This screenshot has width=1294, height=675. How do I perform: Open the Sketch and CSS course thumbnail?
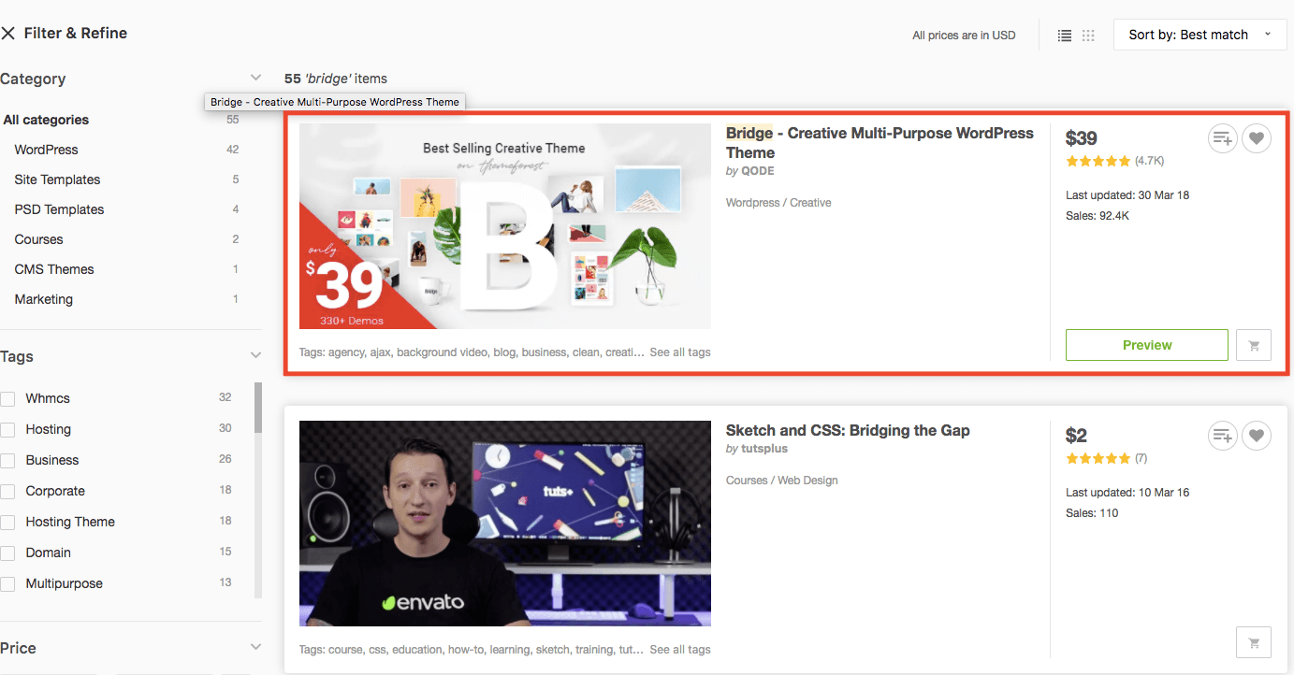click(x=505, y=524)
